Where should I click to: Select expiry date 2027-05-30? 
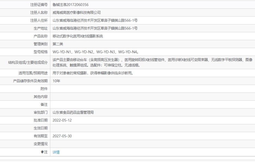point(62,136)
